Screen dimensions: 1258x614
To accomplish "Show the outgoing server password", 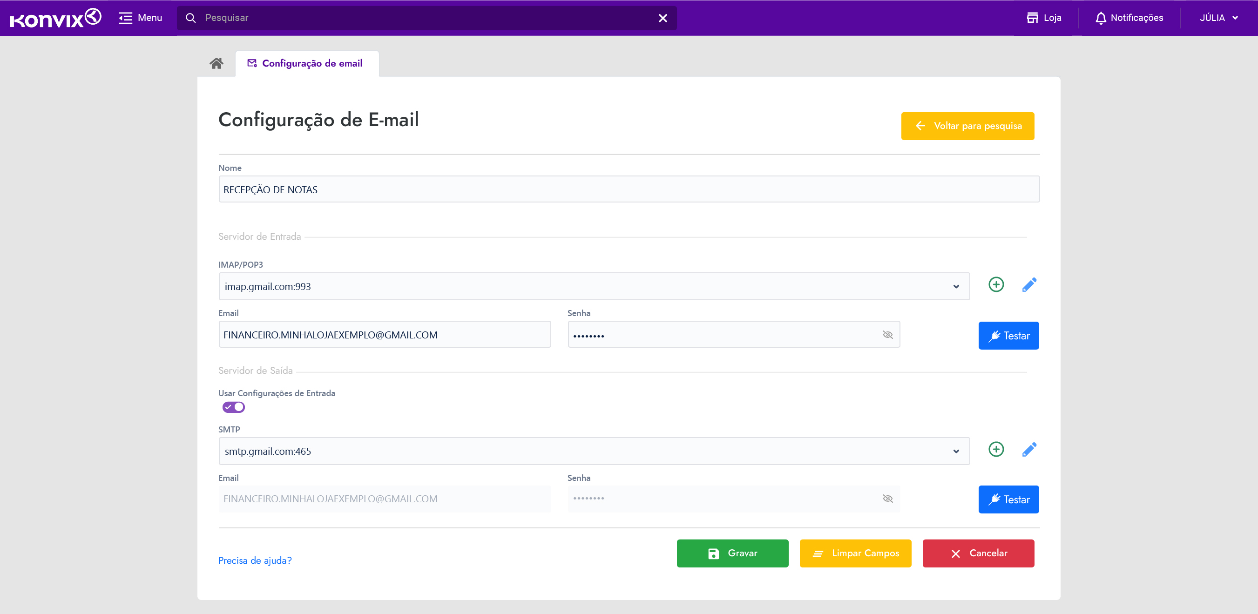I will point(887,499).
